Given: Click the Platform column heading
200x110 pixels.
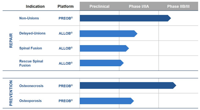Looking at the screenshot, I should (66, 6).
